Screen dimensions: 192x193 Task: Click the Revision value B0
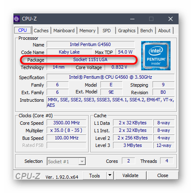(163, 92)
